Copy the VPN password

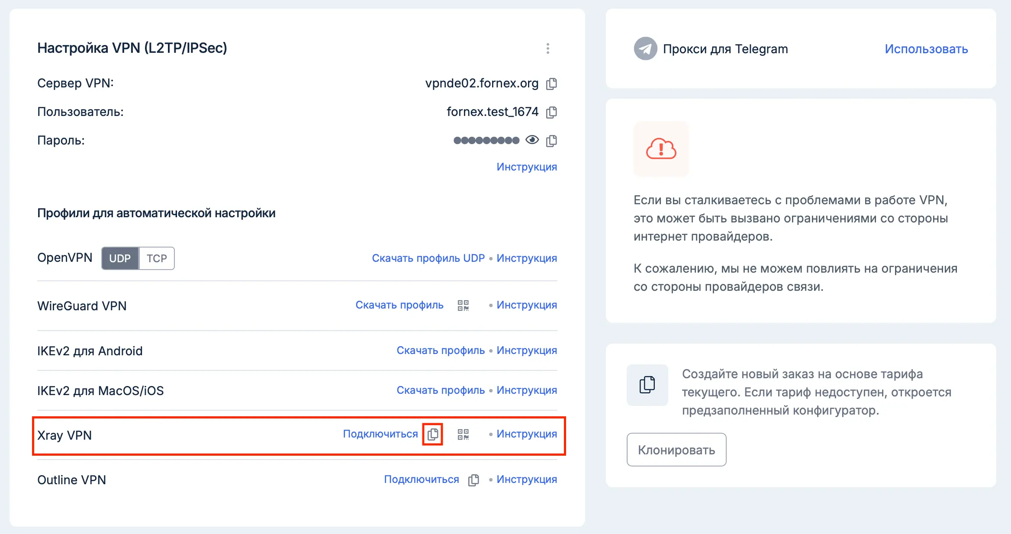551,141
